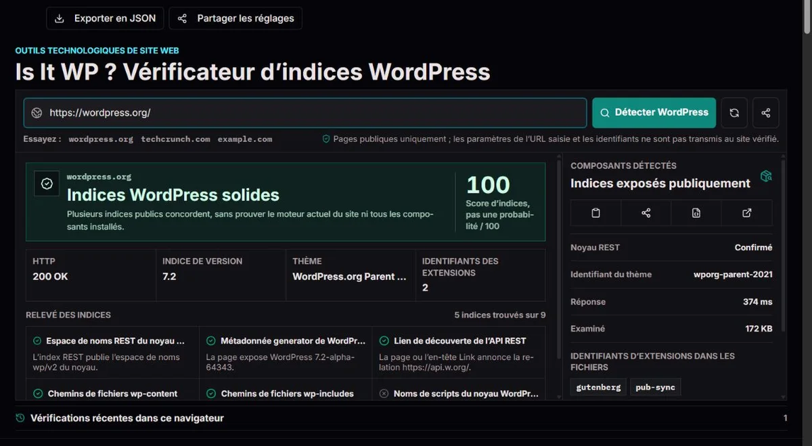This screenshot has width=812, height=446.
Task: Click the check badge icon in the result banner
Action: [x=47, y=183]
